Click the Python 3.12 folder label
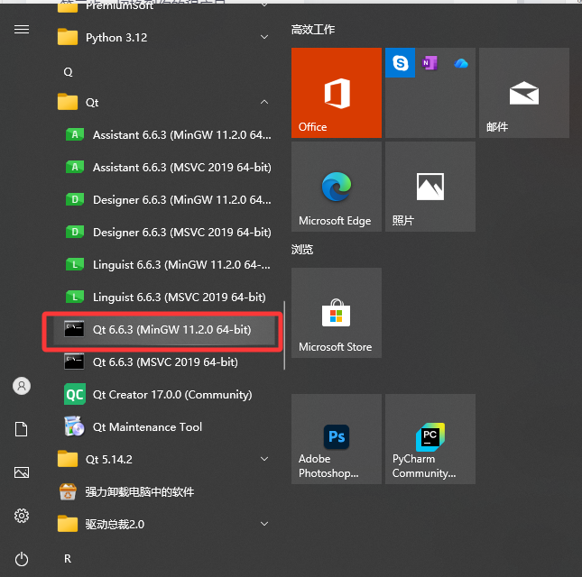Image resolution: width=582 pixels, height=577 pixels. click(116, 38)
